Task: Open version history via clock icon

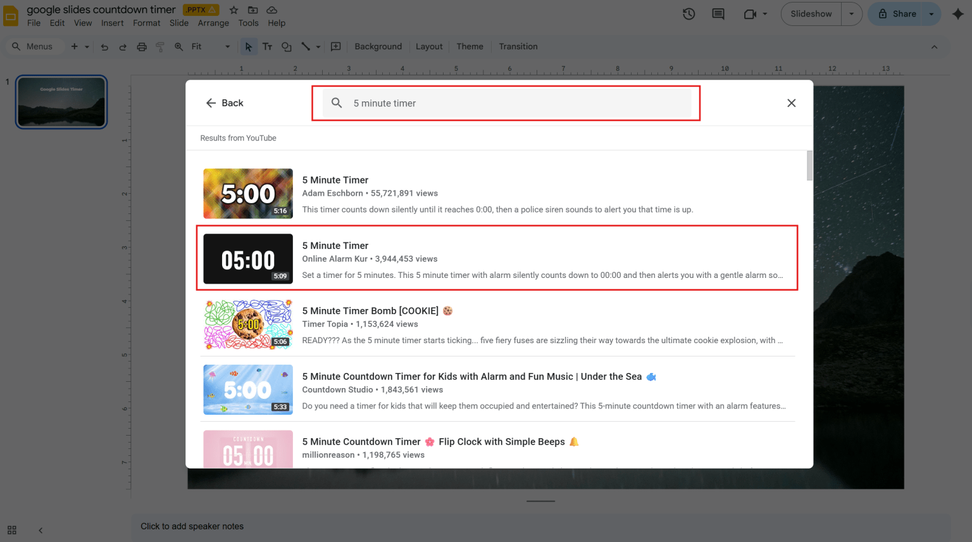Action: 688,13
